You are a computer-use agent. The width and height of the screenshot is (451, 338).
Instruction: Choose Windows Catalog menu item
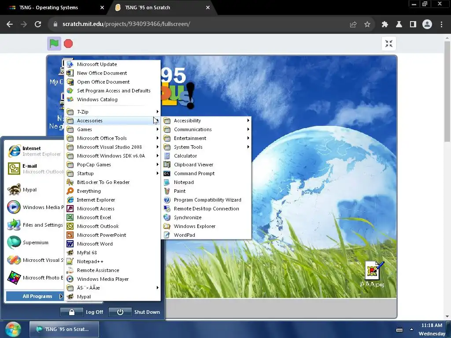click(x=112, y=99)
